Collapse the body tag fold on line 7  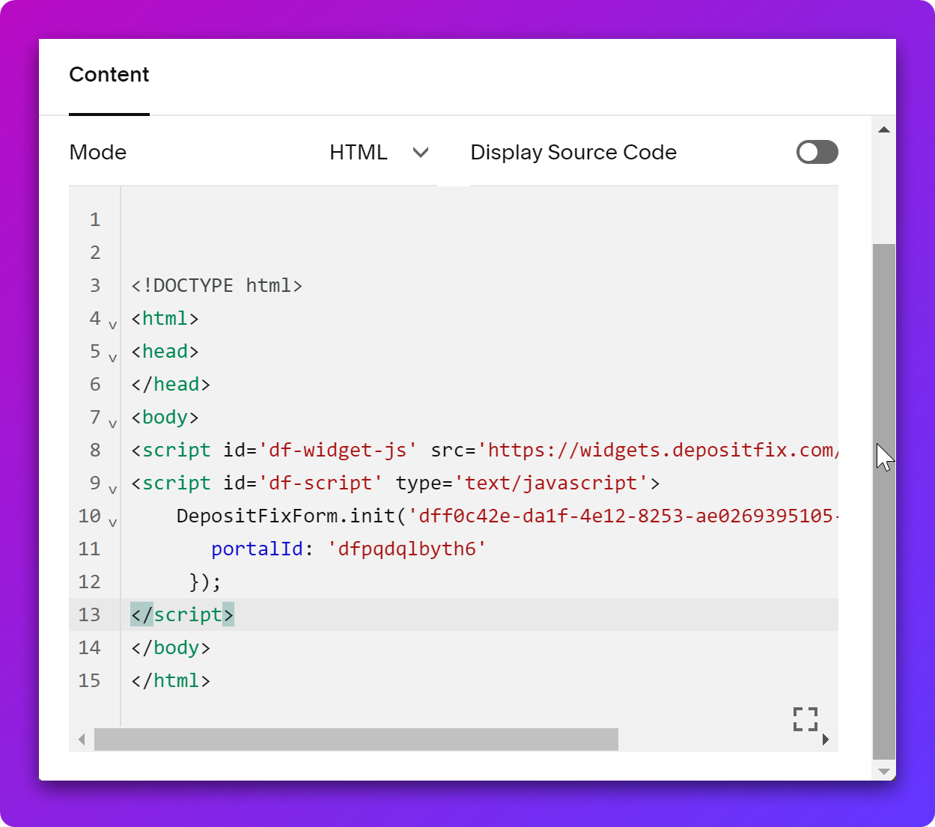click(x=112, y=424)
